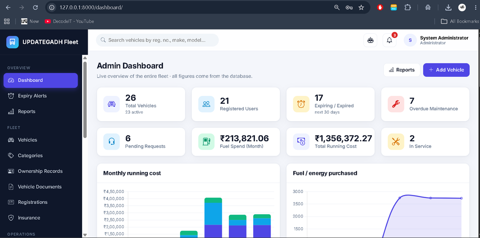This screenshot has height=238, width=480.
Task: Click the sidebar scrollbar up arrow
Action: (x=85, y=58)
